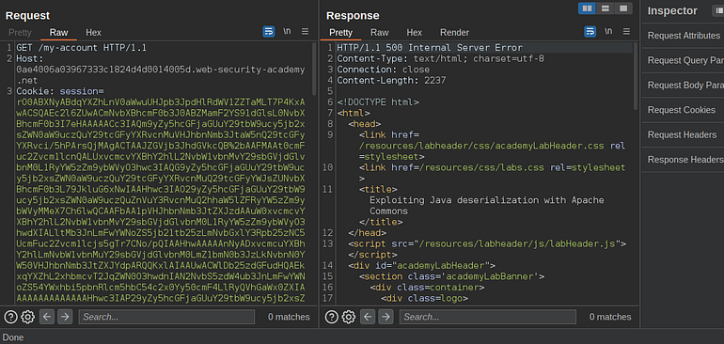Go to previous Response search match
This screenshot has width=724, height=344.
(368, 317)
